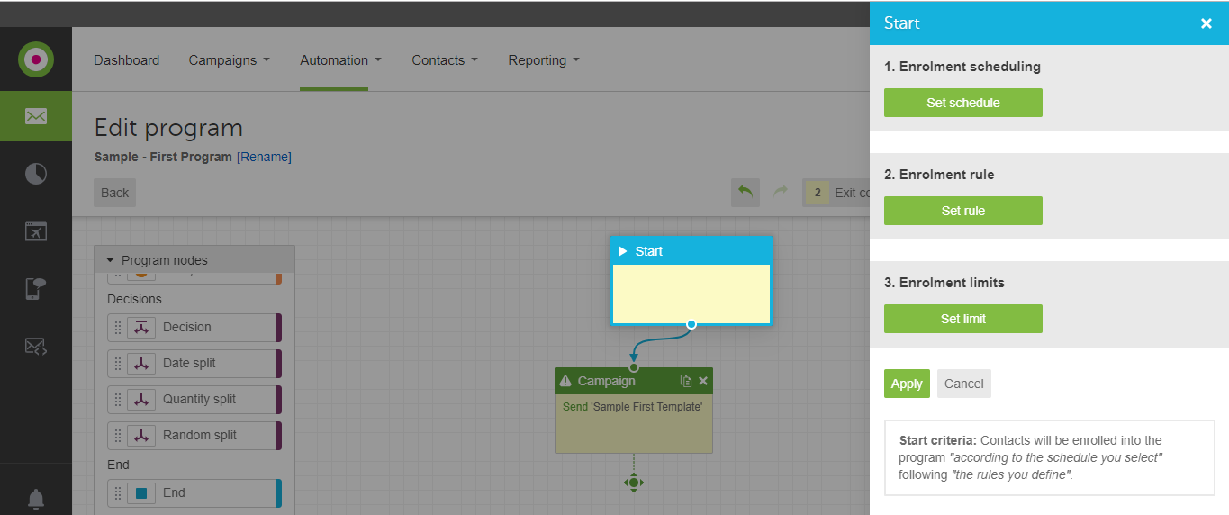Open the Campaigns dropdown menu
The image size is (1229, 515).
point(229,60)
